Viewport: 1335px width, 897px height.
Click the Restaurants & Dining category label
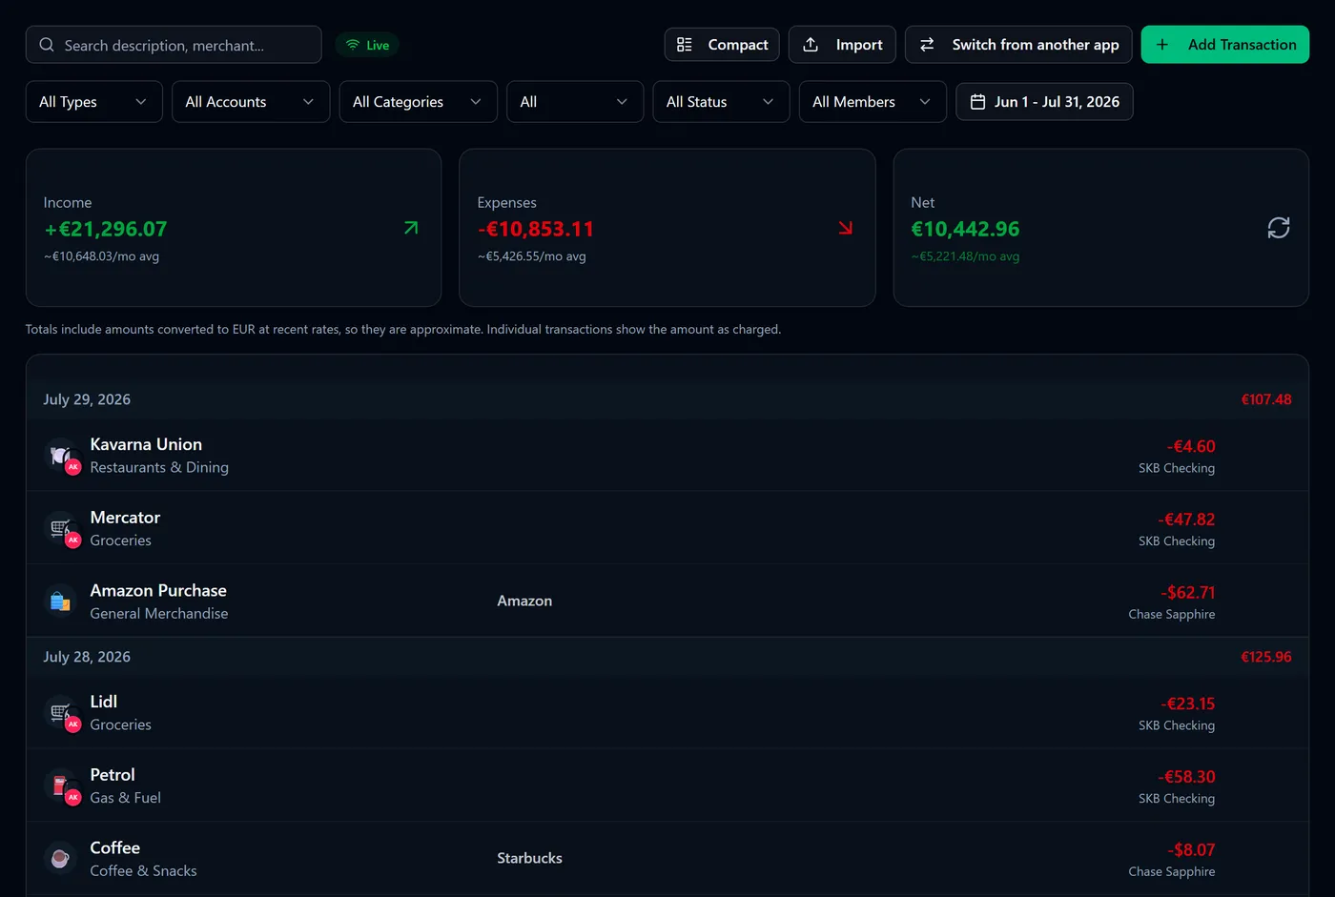(159, 467)
